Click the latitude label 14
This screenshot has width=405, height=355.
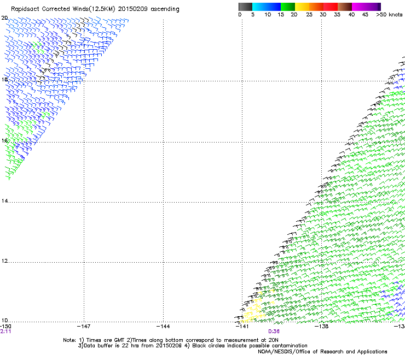(x=4, y=200)
